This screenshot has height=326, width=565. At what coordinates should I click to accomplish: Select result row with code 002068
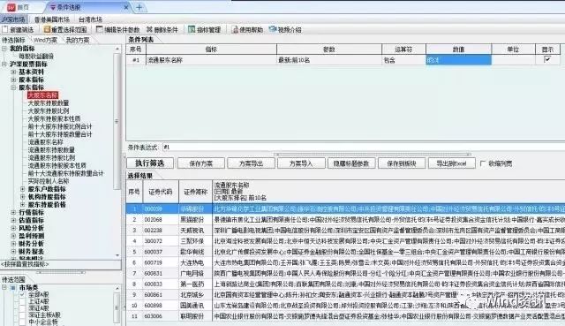tap(345, 219)
